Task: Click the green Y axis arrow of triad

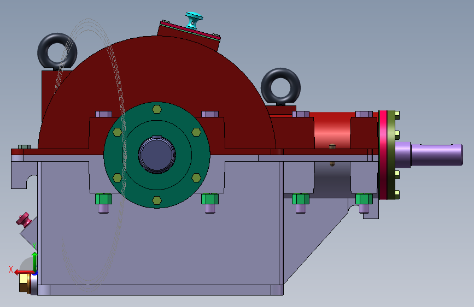Action: (35, 261)
